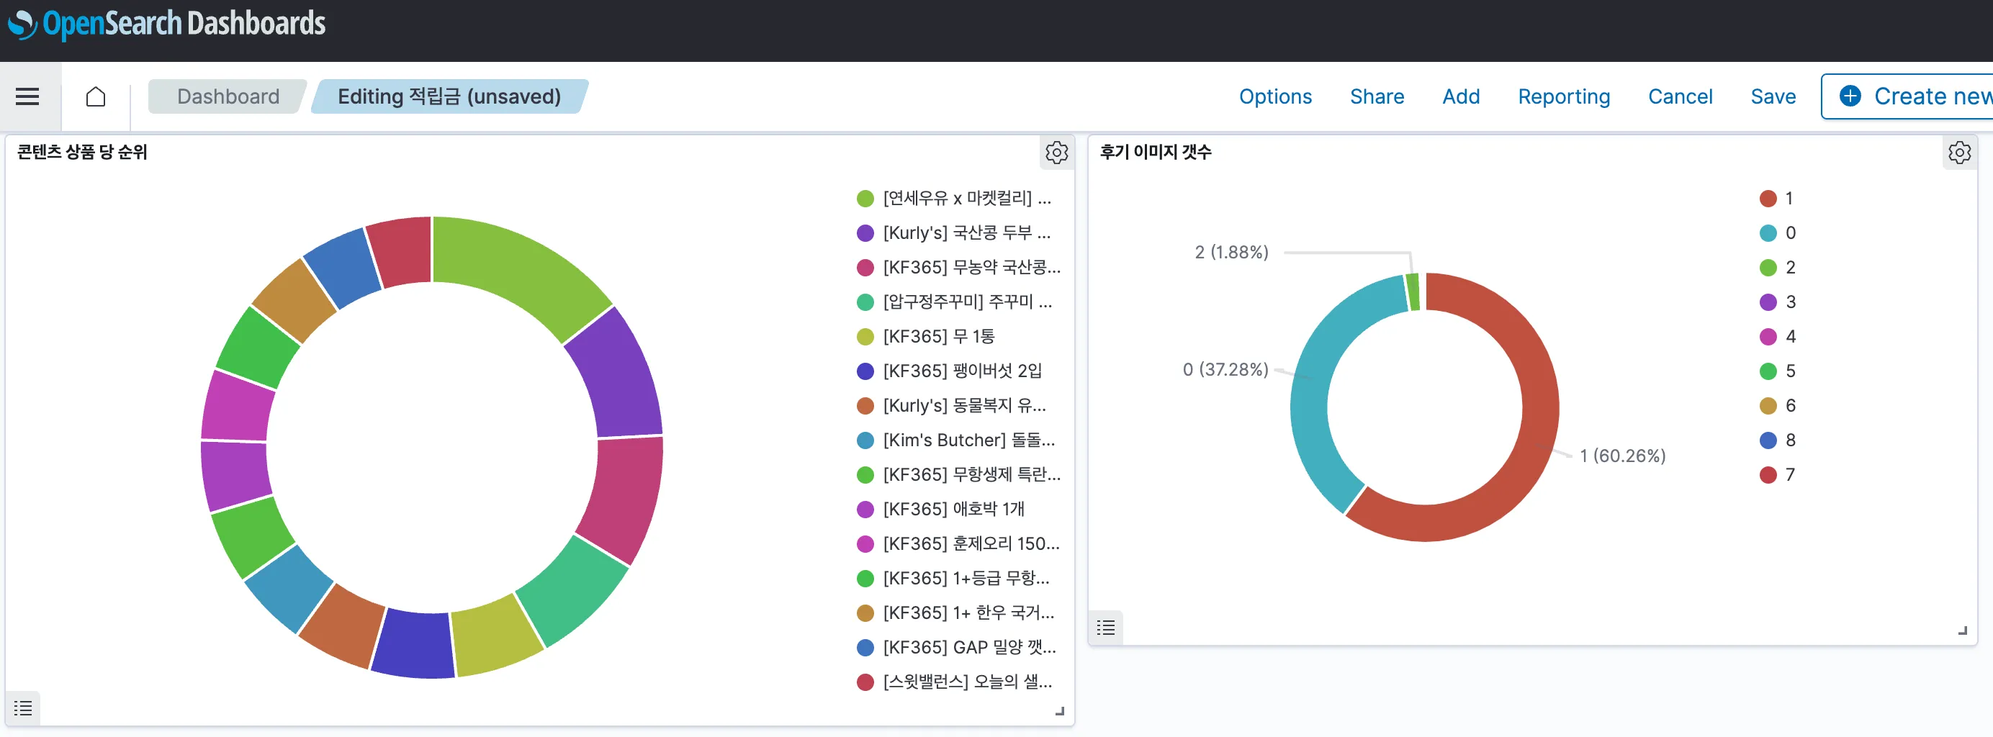Open the Options menu

click(1275, 96)
